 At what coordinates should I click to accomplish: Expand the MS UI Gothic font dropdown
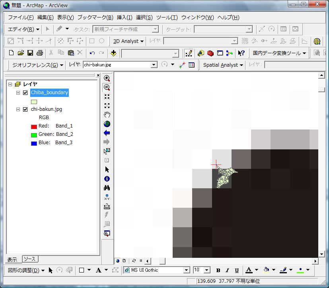tap(186, 270)
